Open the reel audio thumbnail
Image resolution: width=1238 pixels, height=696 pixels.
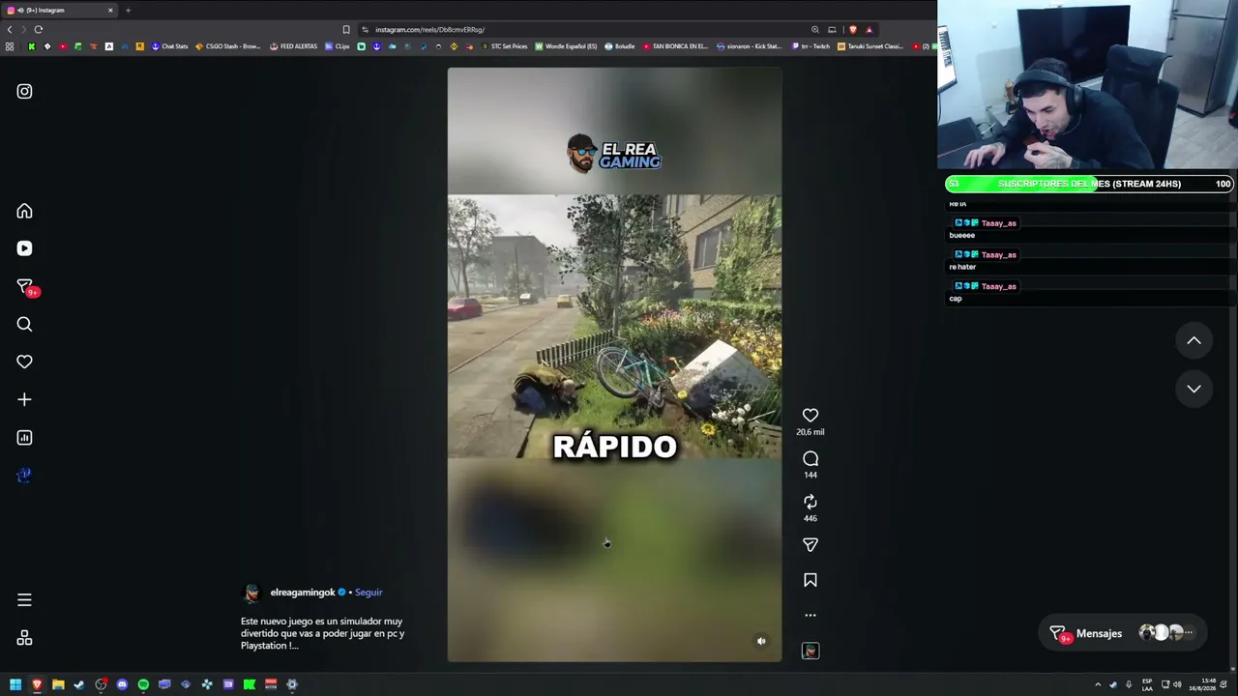tap(811, 651)
